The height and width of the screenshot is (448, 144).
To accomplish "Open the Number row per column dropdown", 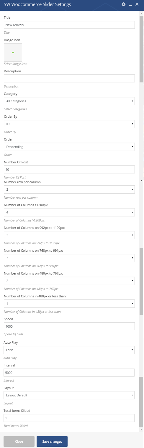I will click(69, 189).
